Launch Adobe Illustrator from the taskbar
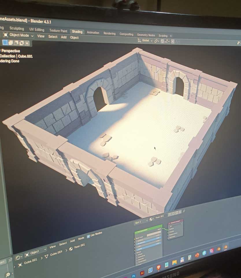The height and width of the screenshot is (278, 241). (142, 273)
